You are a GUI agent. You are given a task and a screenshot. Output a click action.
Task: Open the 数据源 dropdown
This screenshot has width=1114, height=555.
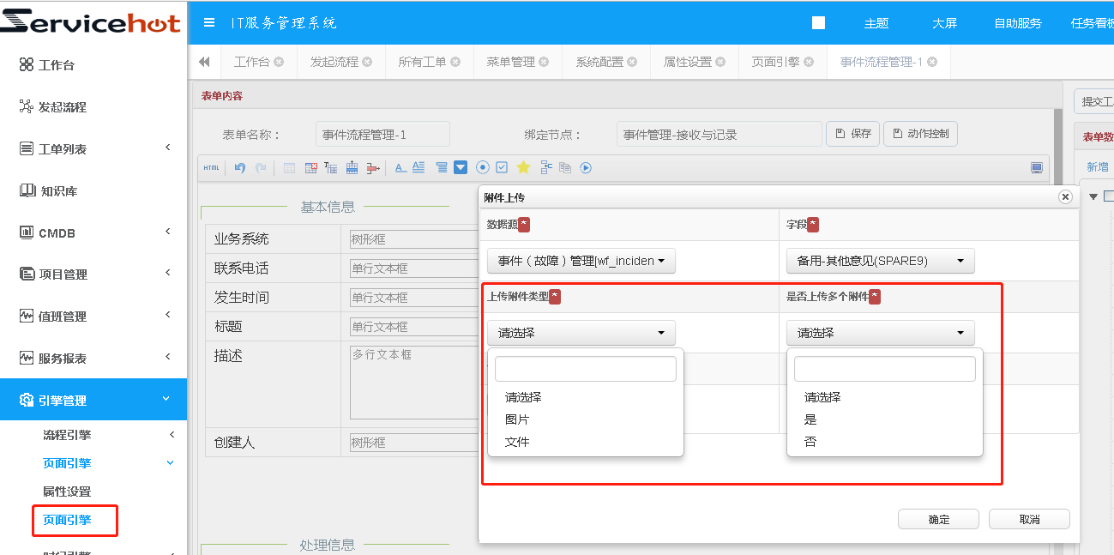(581, 261)
